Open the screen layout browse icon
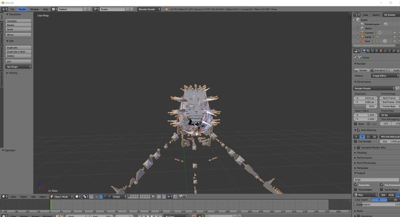 (x=54, y=9)
